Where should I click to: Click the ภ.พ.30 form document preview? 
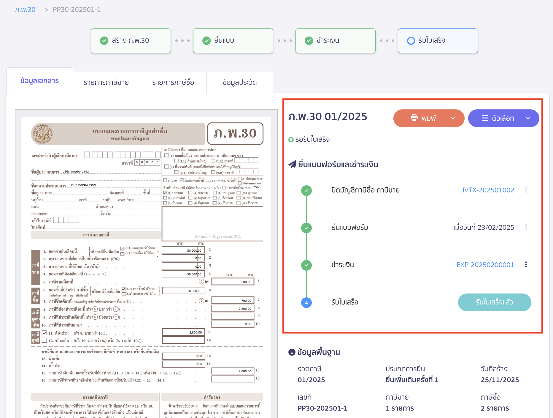click(147, 264)
